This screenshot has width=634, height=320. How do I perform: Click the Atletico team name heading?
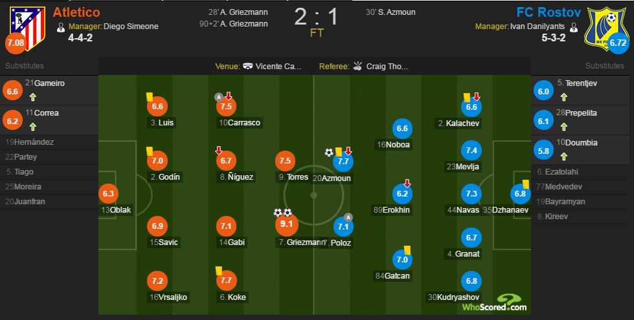[x=76, y=12]
